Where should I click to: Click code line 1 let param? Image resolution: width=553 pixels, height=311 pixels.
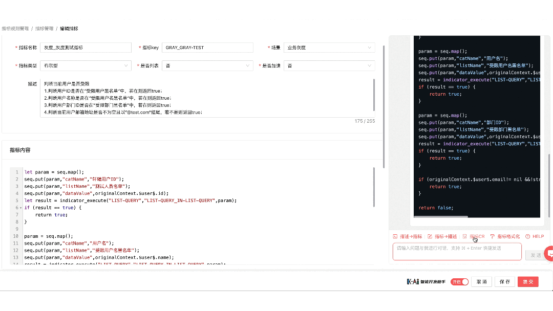tap(54, 172)
